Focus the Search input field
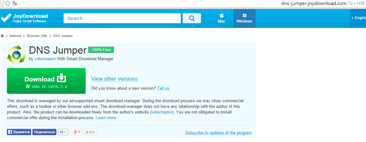The image size is (366, 142). tap(122, 18)
